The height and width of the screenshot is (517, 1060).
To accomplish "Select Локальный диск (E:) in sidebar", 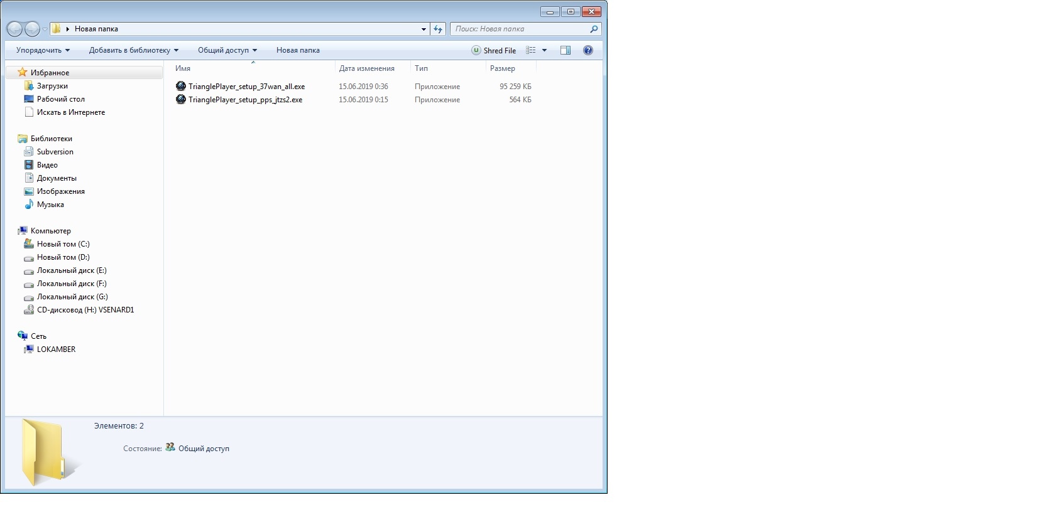I will (72, 270).
